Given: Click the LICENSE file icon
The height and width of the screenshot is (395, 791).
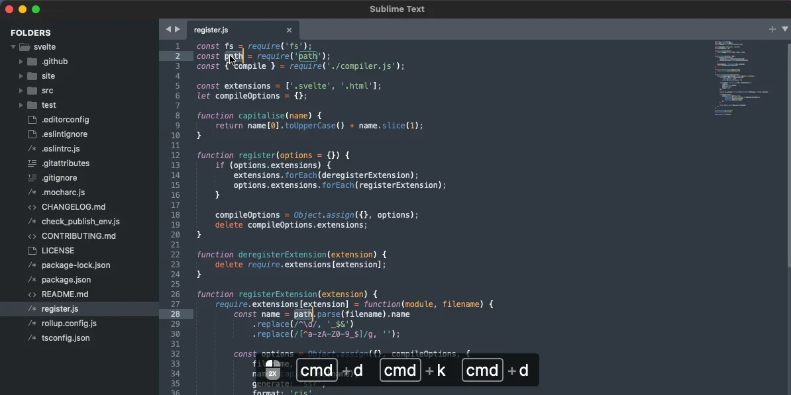Looking at the screenshot, I should pos(32,251).
